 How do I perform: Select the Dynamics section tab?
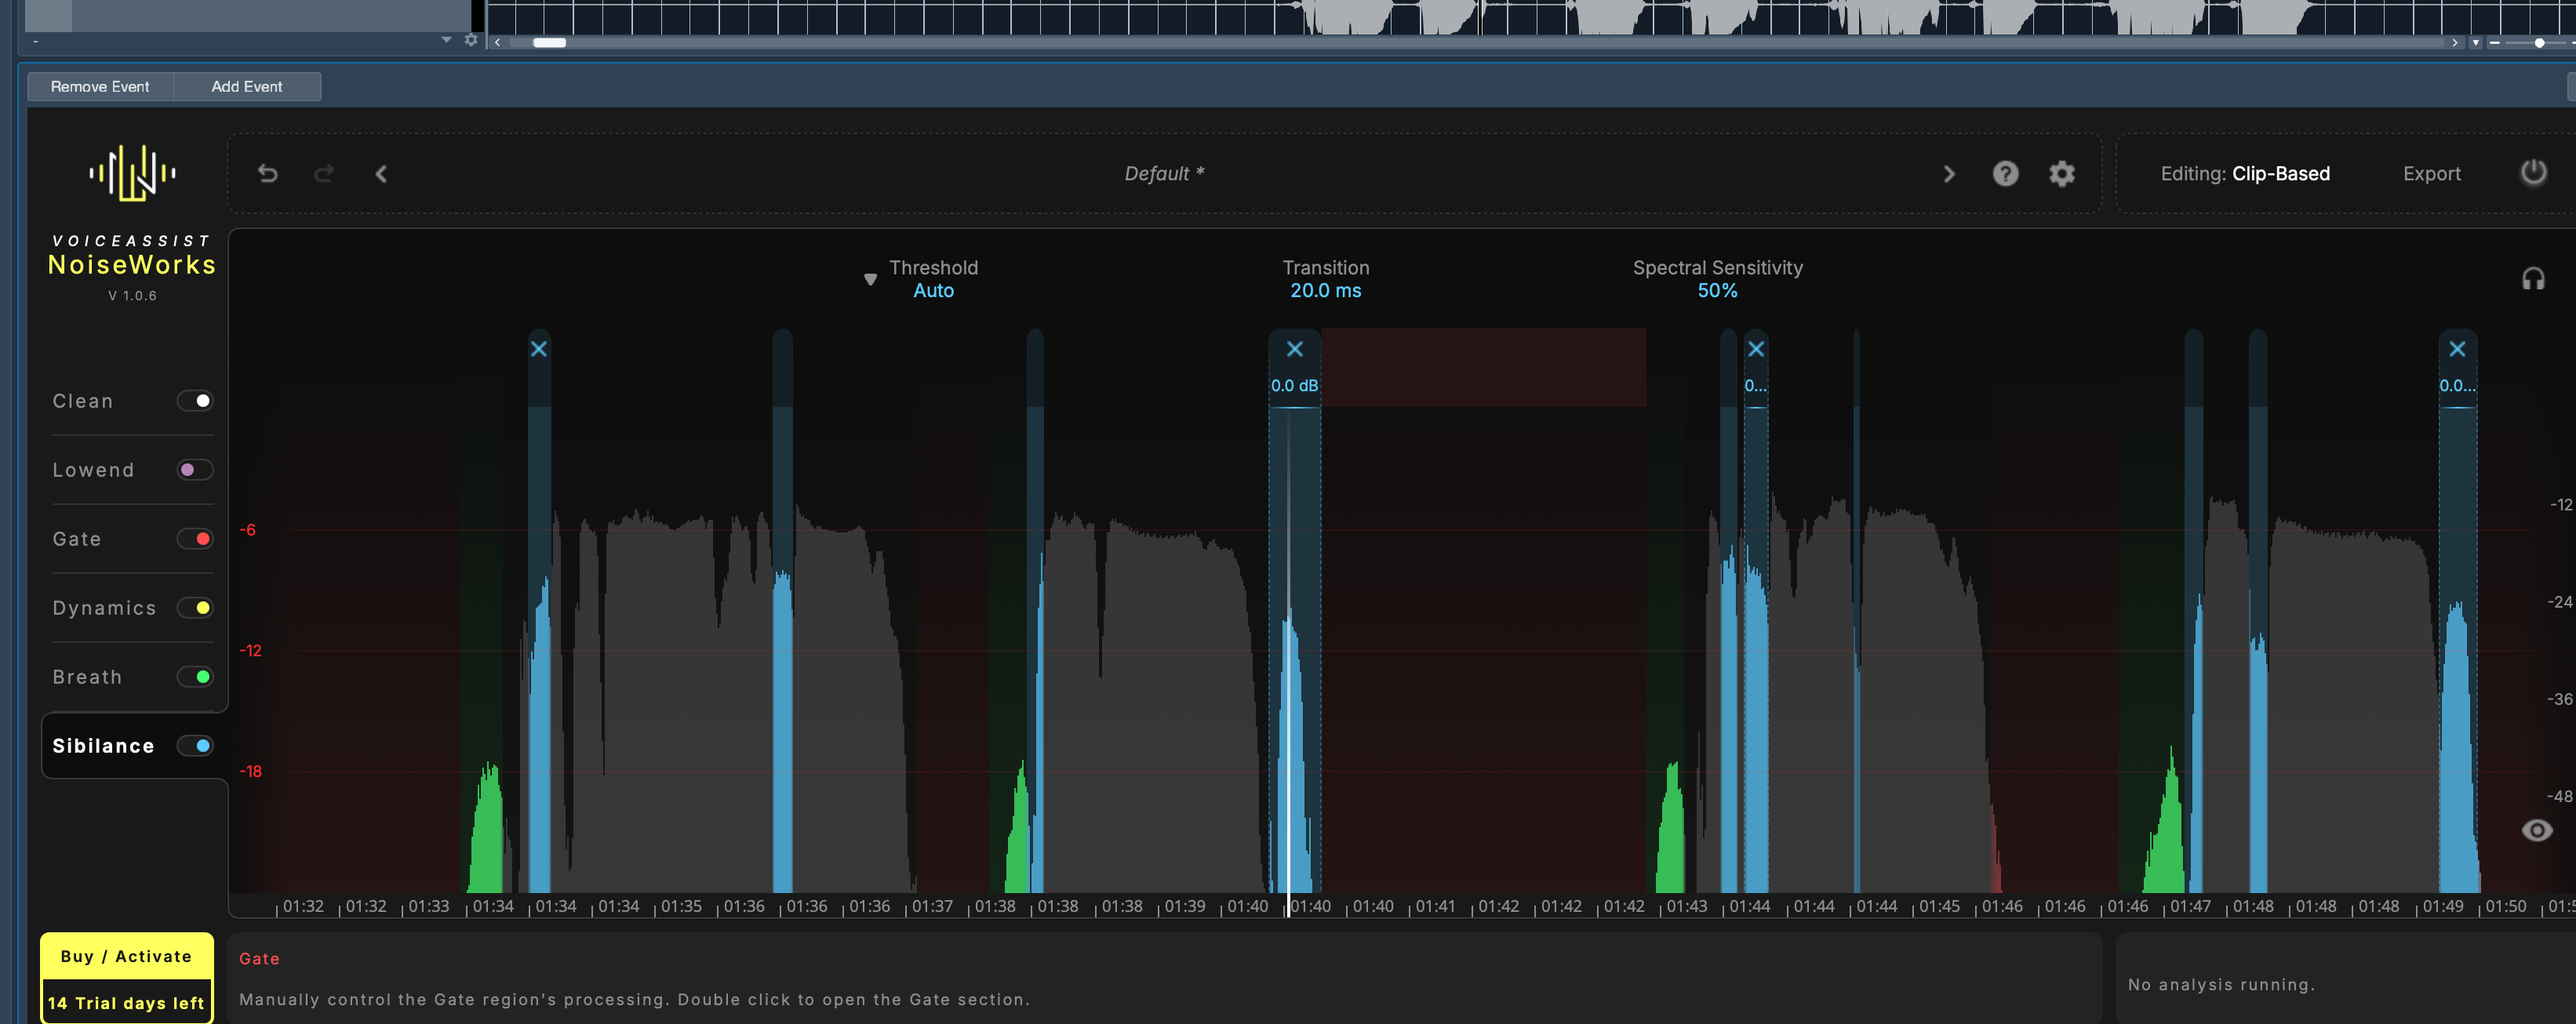(104, 608)
